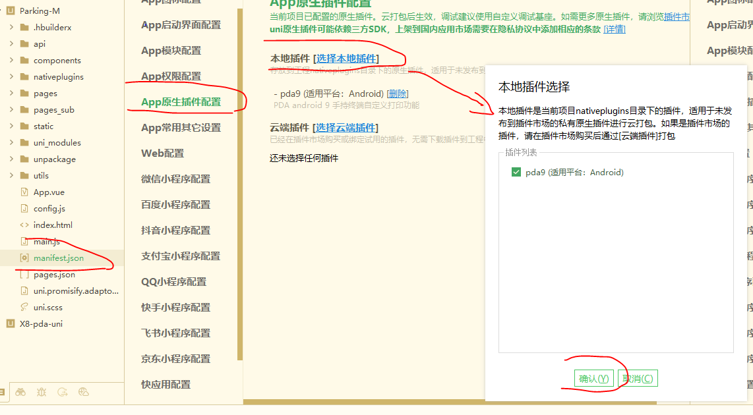
Task: Click the JS icon beside main.js
Action: (24, 241)
